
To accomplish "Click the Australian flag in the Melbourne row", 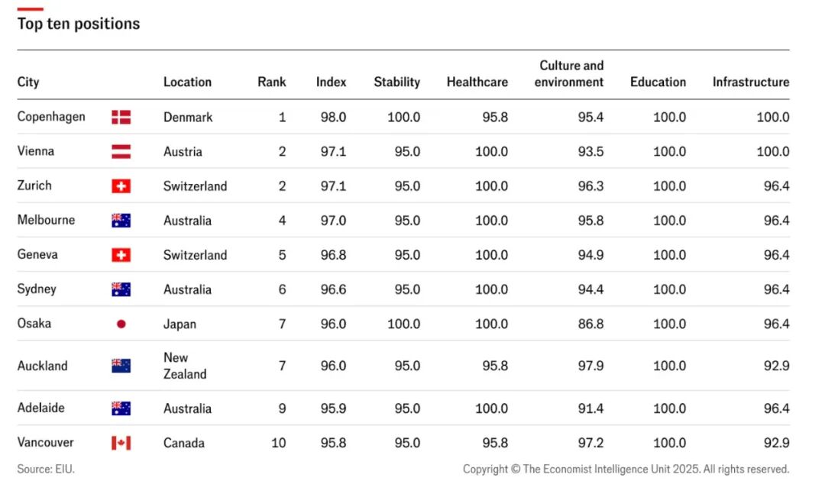I will click(x=121, y=221).
